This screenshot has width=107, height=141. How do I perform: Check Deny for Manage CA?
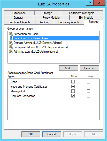click(x=88, y=91)
